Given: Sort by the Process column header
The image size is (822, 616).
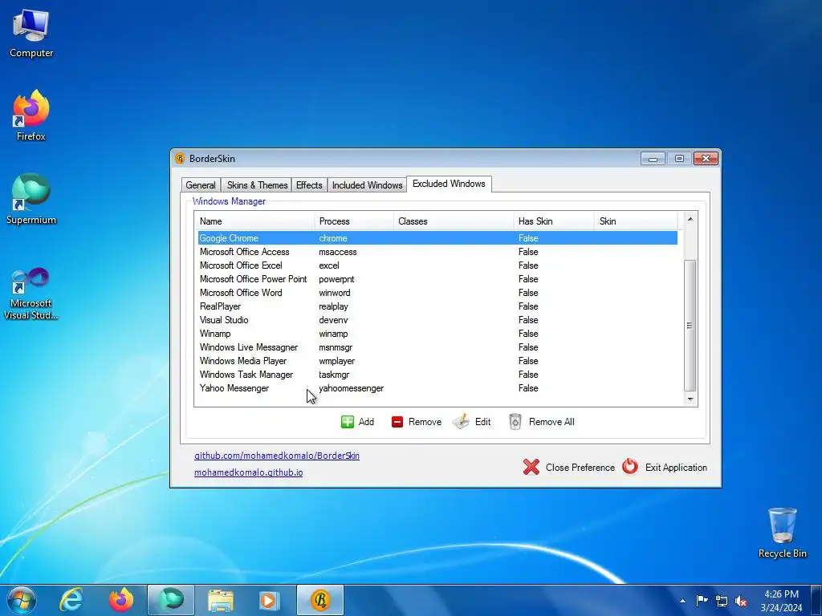Looking at the screenshot, I should (x=354, y=221).
